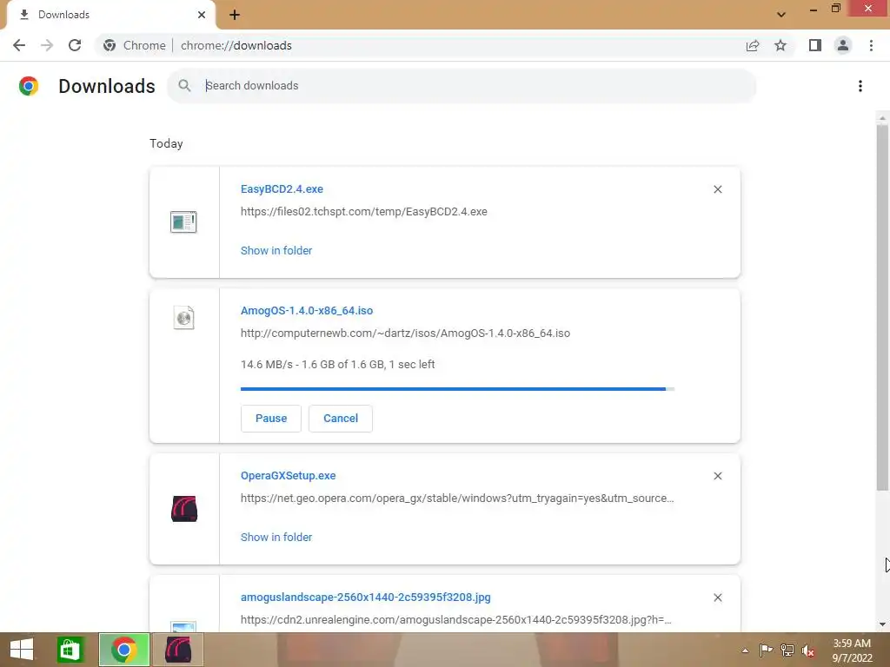This screenshot has width=890, height=667.
Task: Cancel the AmogOS iso download
Action: pos(341,419)
